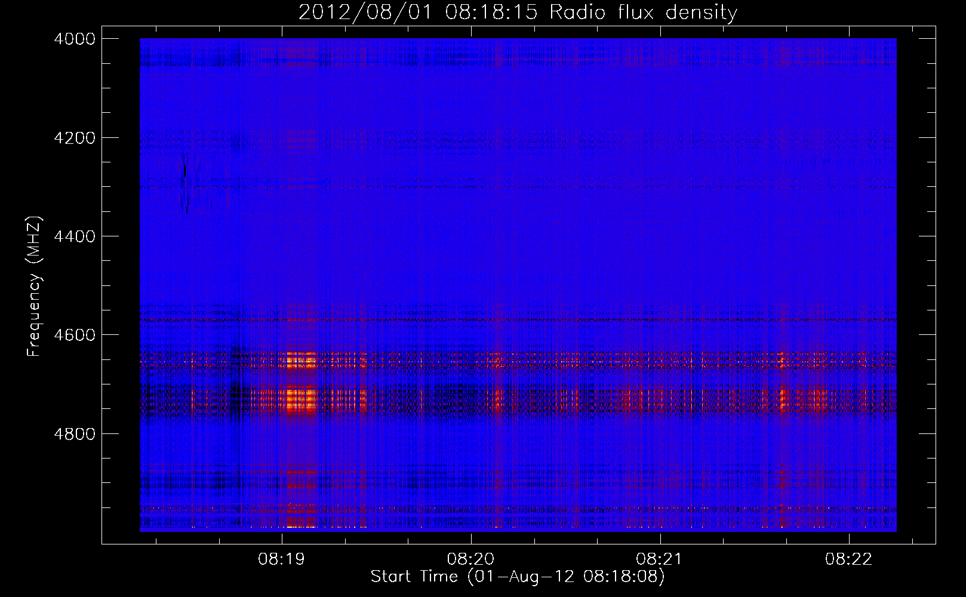This screenshot has width=966, height=597.
Task: Click the '4400' frequency axis label
Action: pyautogui.click(x=75, y=236)
